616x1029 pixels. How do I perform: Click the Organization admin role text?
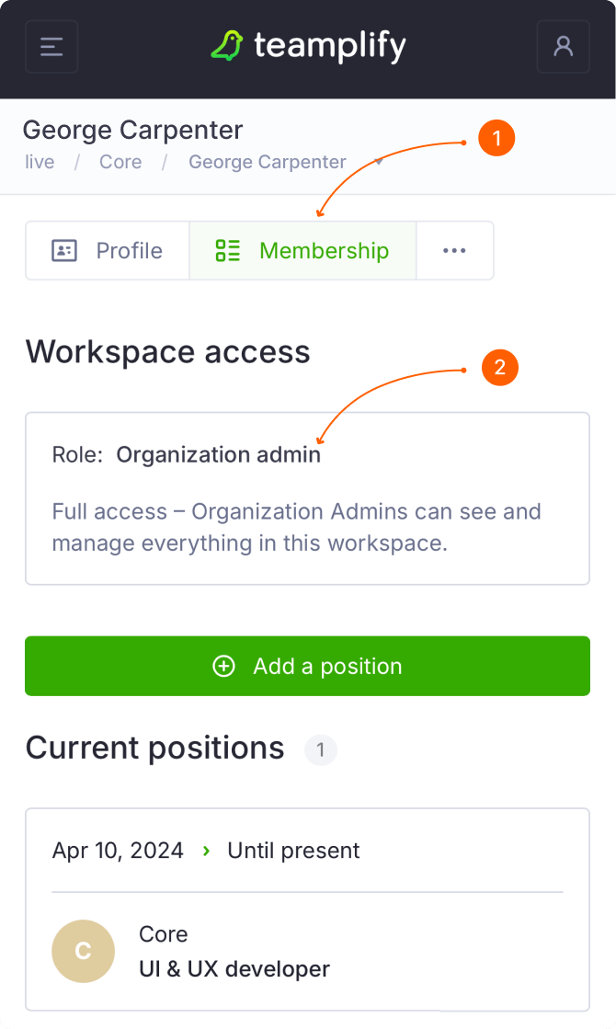[219, 455]
